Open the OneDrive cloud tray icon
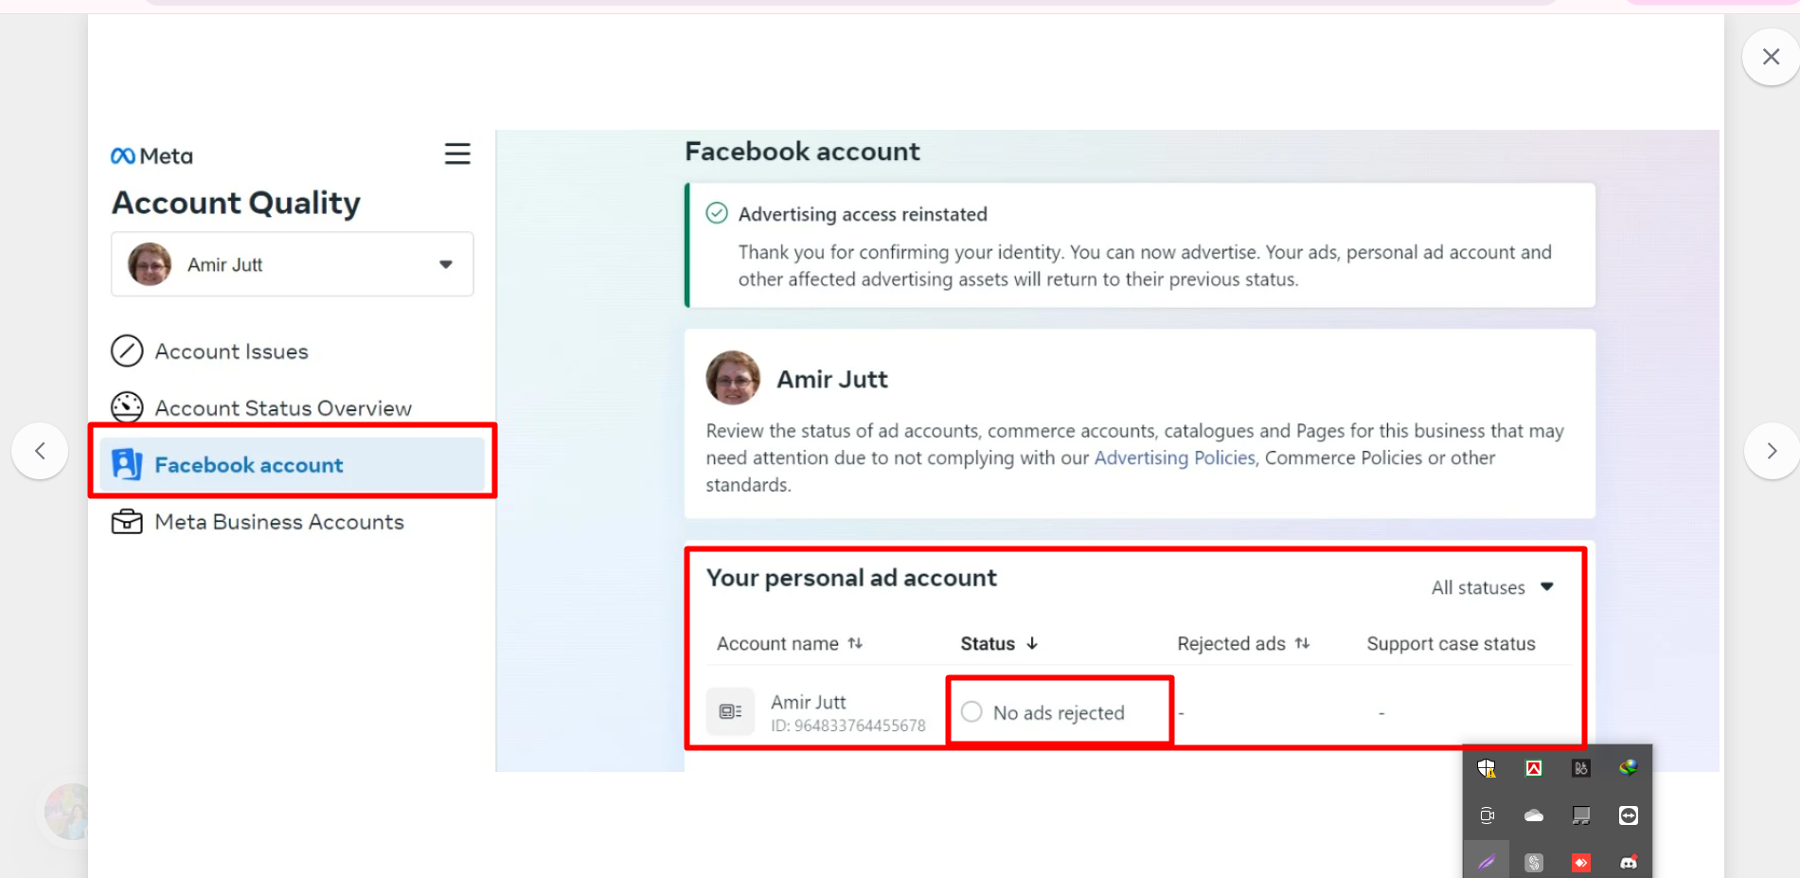Viewport: 1800px width, 878px height. pyautogui.click(x=1534, y=815)
